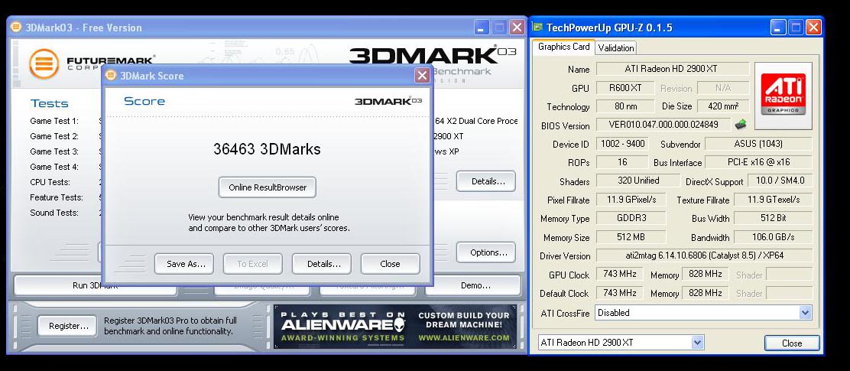Click the To Excel button
Viewport: 850px width, 371px height.
pyautogui.click(x=252, y=264)
